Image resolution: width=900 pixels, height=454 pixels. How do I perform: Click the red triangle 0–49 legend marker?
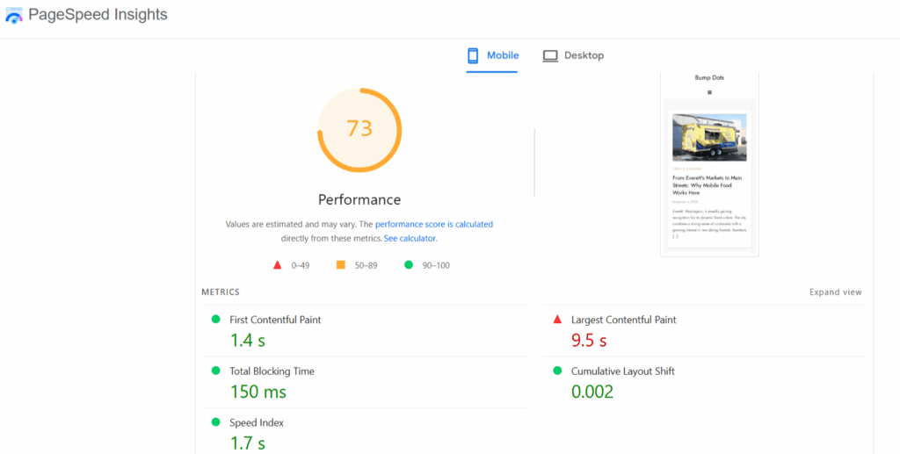pyautogui.click(x=277, y=264)
